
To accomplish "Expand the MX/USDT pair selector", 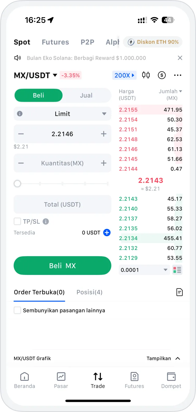I will click(36, 75).
